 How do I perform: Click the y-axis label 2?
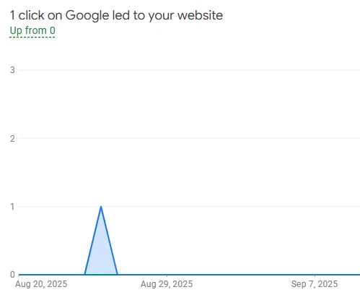pos(12,139)
